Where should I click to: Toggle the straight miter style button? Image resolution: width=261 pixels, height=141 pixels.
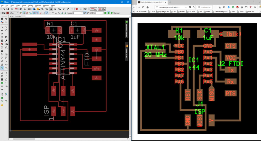point(88,13)
